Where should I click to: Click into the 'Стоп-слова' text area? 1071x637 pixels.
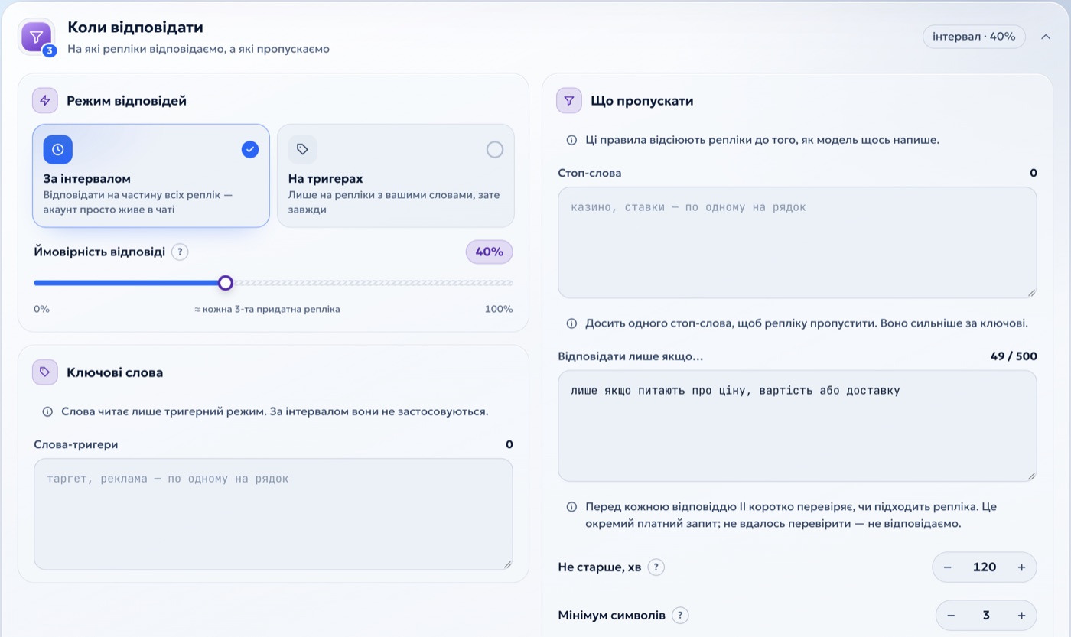coord(797,242)
